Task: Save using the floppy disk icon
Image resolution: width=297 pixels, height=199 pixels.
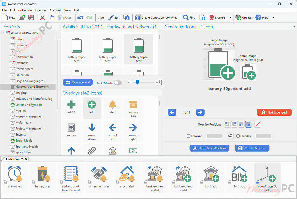Action: 31,17
